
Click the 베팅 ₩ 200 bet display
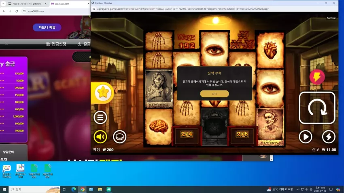103,150
